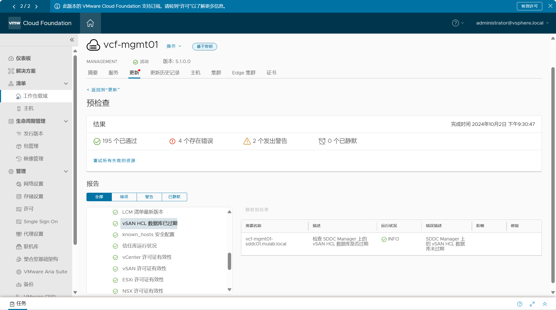Screen dimensions: 556x310
Task: Open the home icon in header
Action: (90, 23)
